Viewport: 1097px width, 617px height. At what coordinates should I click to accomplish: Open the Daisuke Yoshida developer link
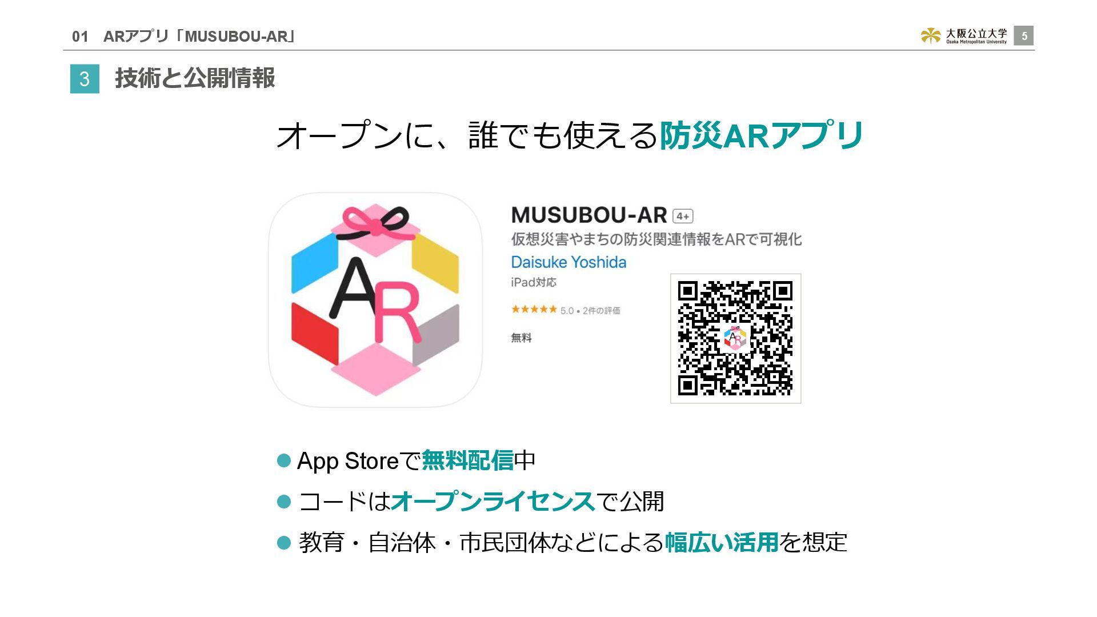point(568,262)
